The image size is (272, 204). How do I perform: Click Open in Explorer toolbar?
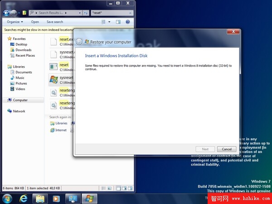point(35,22)
